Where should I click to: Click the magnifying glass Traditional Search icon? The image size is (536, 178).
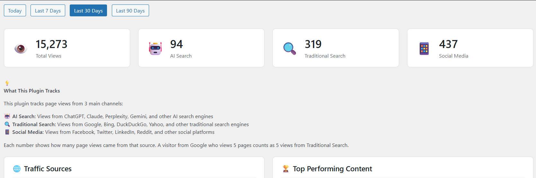tap(290, 48)
